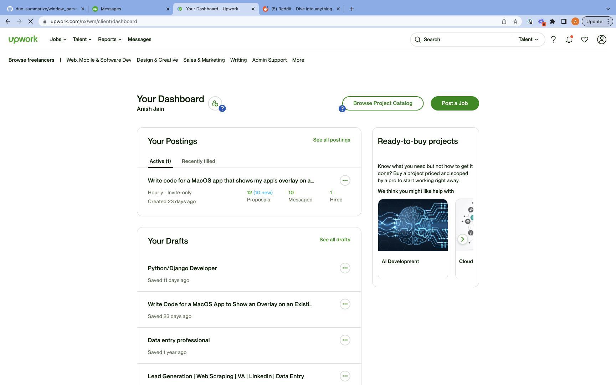Open Python/Django Developer draft
The image size is (616, 385).
pyautogui.click(x=182, y=268)
